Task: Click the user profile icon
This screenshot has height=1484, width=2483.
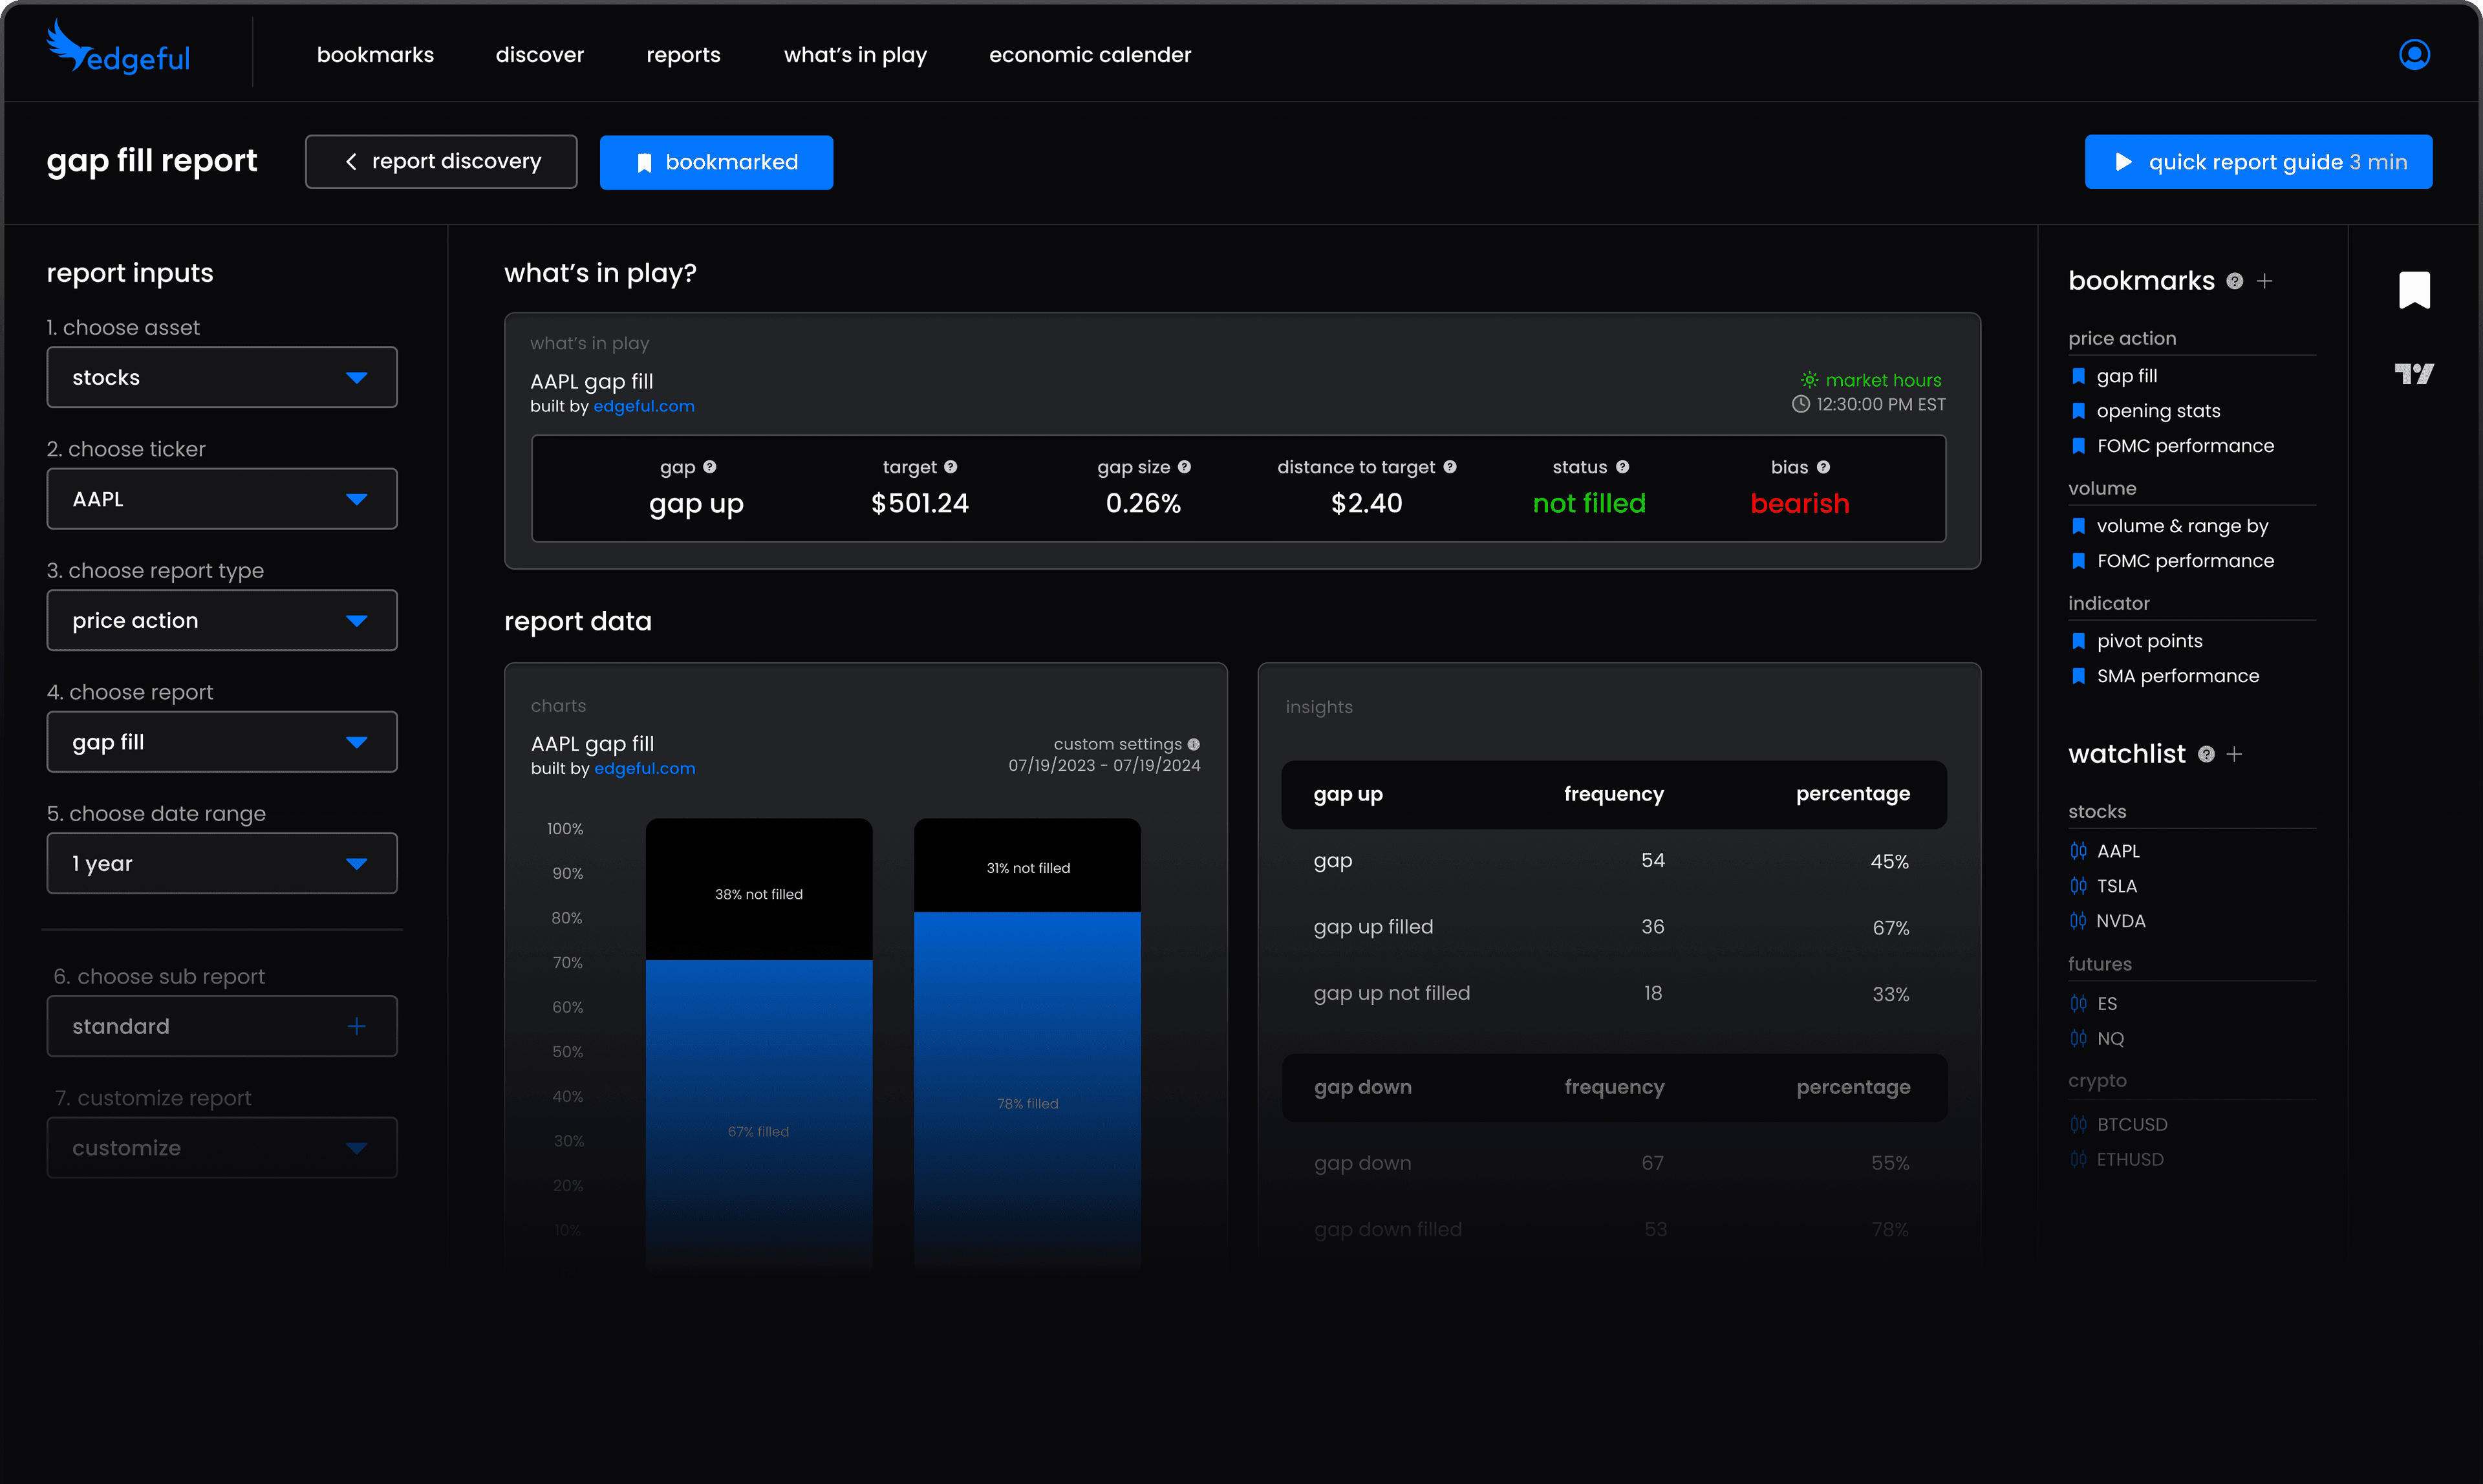Action: point(2414,54)
